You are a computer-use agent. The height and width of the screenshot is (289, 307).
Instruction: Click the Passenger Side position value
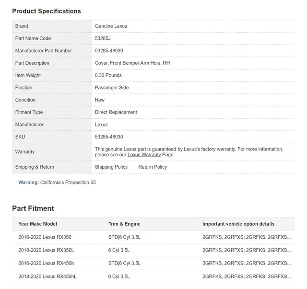pos(112,88)
